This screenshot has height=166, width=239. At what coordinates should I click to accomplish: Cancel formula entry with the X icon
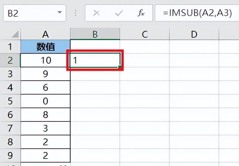pos(97,13)
